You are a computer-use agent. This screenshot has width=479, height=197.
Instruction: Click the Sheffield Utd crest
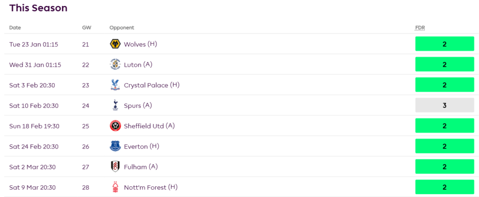pyautogui.click(x=115, y=126)
